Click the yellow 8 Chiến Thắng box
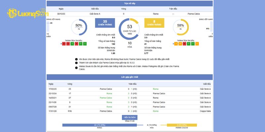The height and width of the screenshot is (132, 265). tap(154, 23)
